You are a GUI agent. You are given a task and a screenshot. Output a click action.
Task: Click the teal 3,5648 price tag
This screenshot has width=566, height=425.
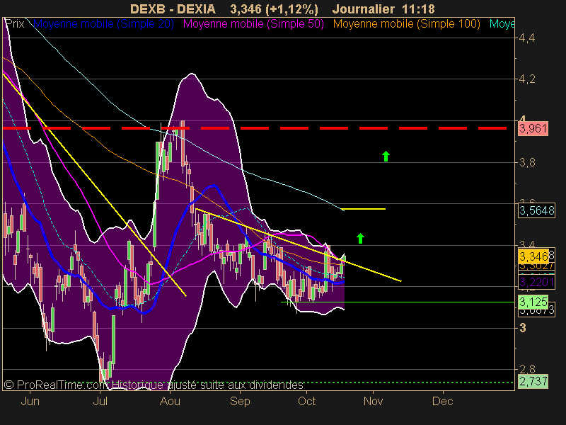tap(536, 210)
